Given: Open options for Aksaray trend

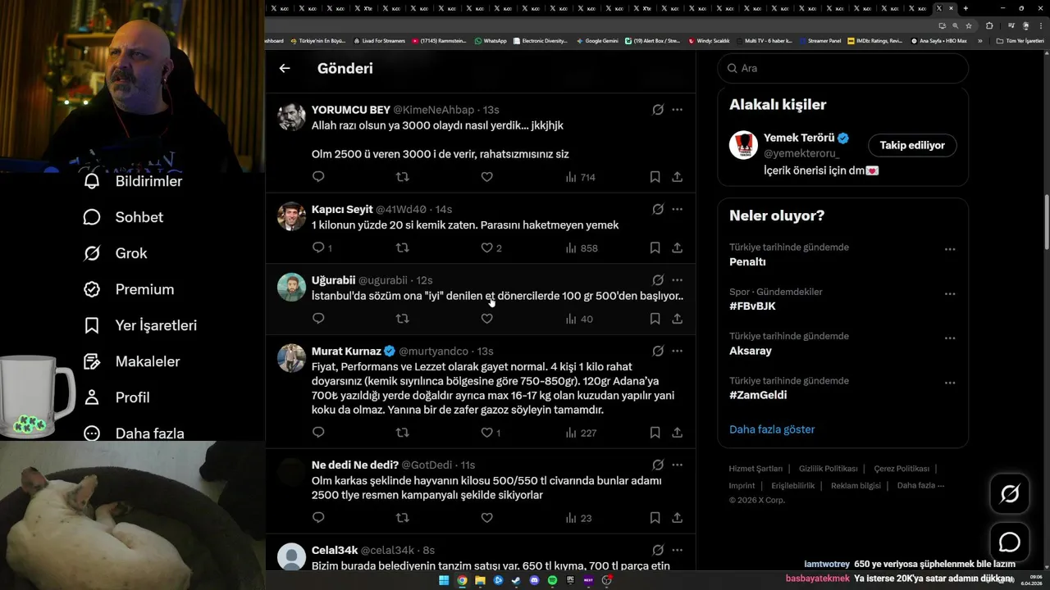Looking at the screenshot, I should coord(950,338).
